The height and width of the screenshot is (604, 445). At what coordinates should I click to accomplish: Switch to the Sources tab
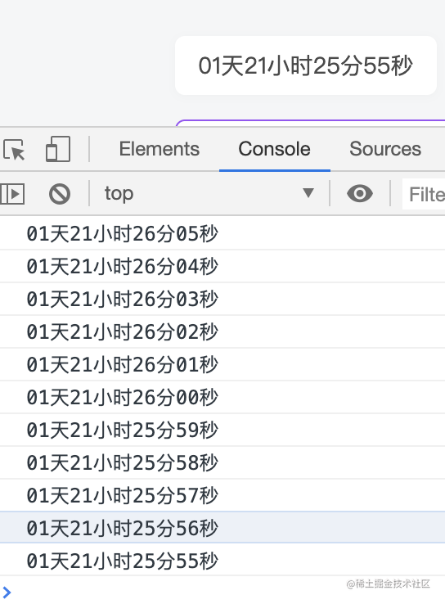[385, 149]
